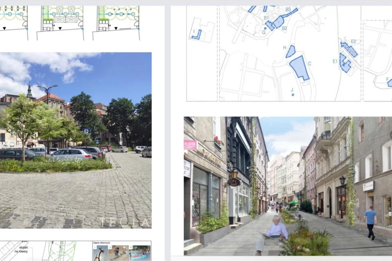392x261 pixels.
Task: Click the pink shop sign on left facade
Action: tap(190, 145)
